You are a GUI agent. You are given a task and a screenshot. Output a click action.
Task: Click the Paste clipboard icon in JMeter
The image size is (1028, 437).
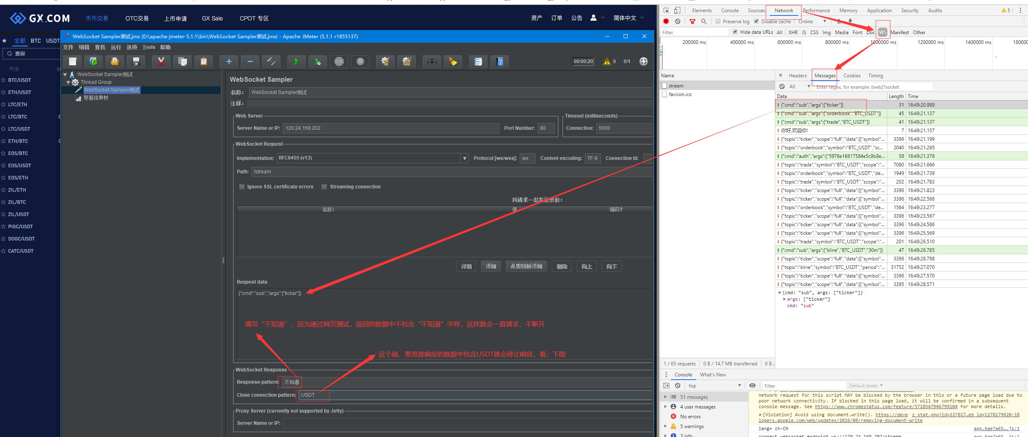point(204,61)
